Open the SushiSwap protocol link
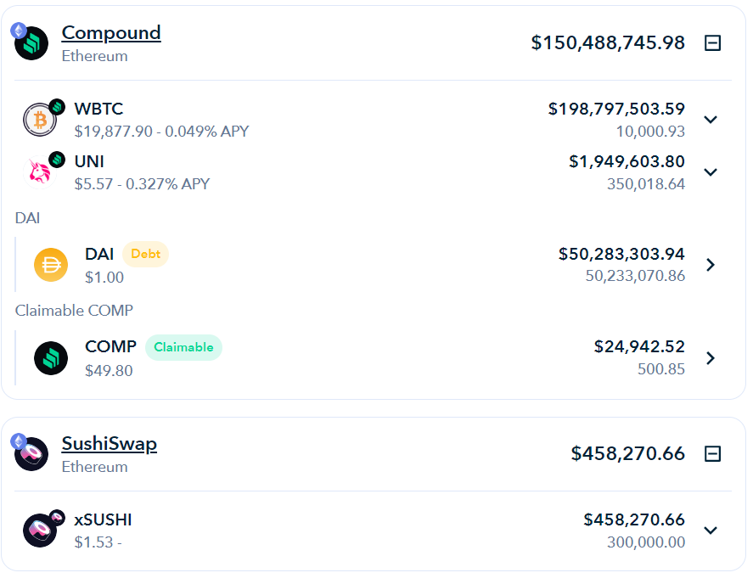 point(109,444)
